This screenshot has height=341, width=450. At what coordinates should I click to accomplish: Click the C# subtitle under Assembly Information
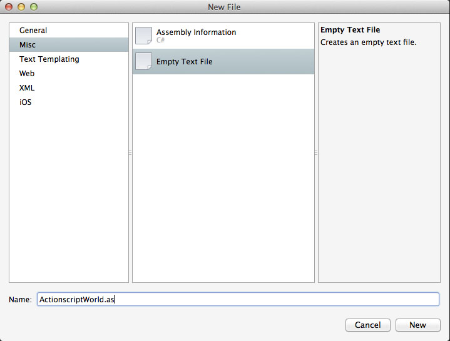160,40
